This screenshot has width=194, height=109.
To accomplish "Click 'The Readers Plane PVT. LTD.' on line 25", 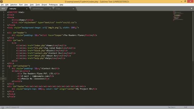I will pos(38,74).
